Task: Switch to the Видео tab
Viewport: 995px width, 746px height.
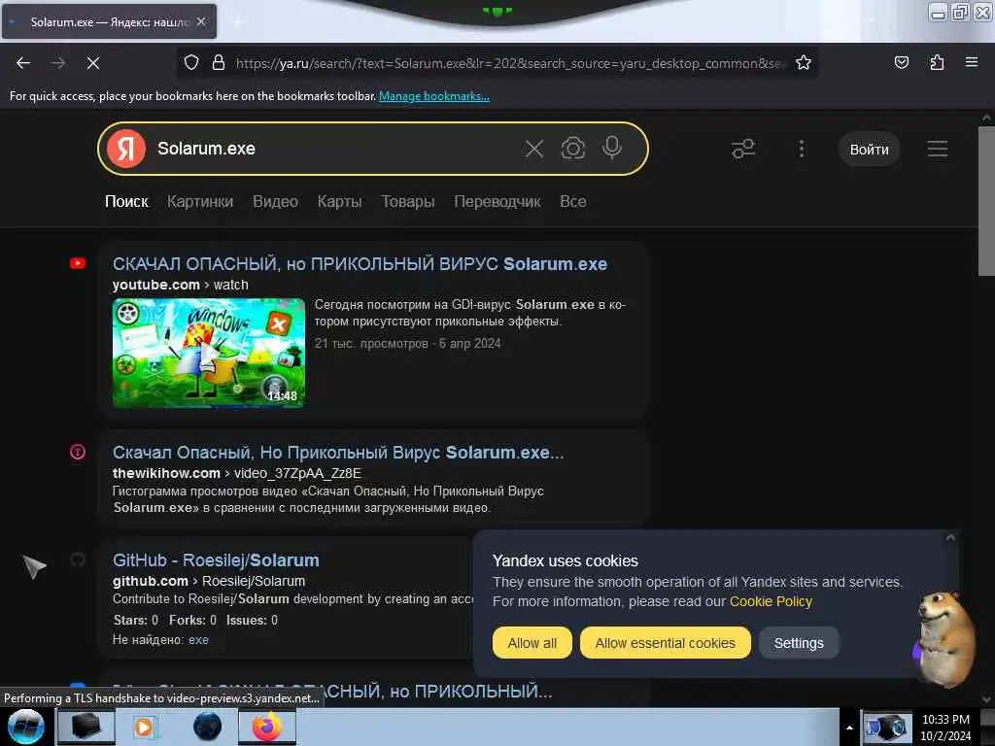Action: (275, 202)
